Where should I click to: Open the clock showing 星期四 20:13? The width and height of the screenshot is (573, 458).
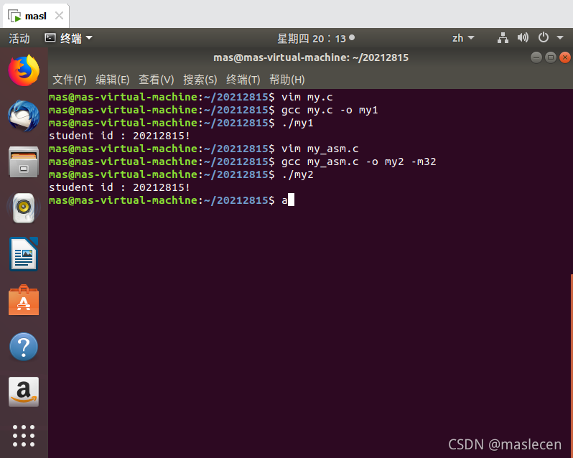click(316, 38)
